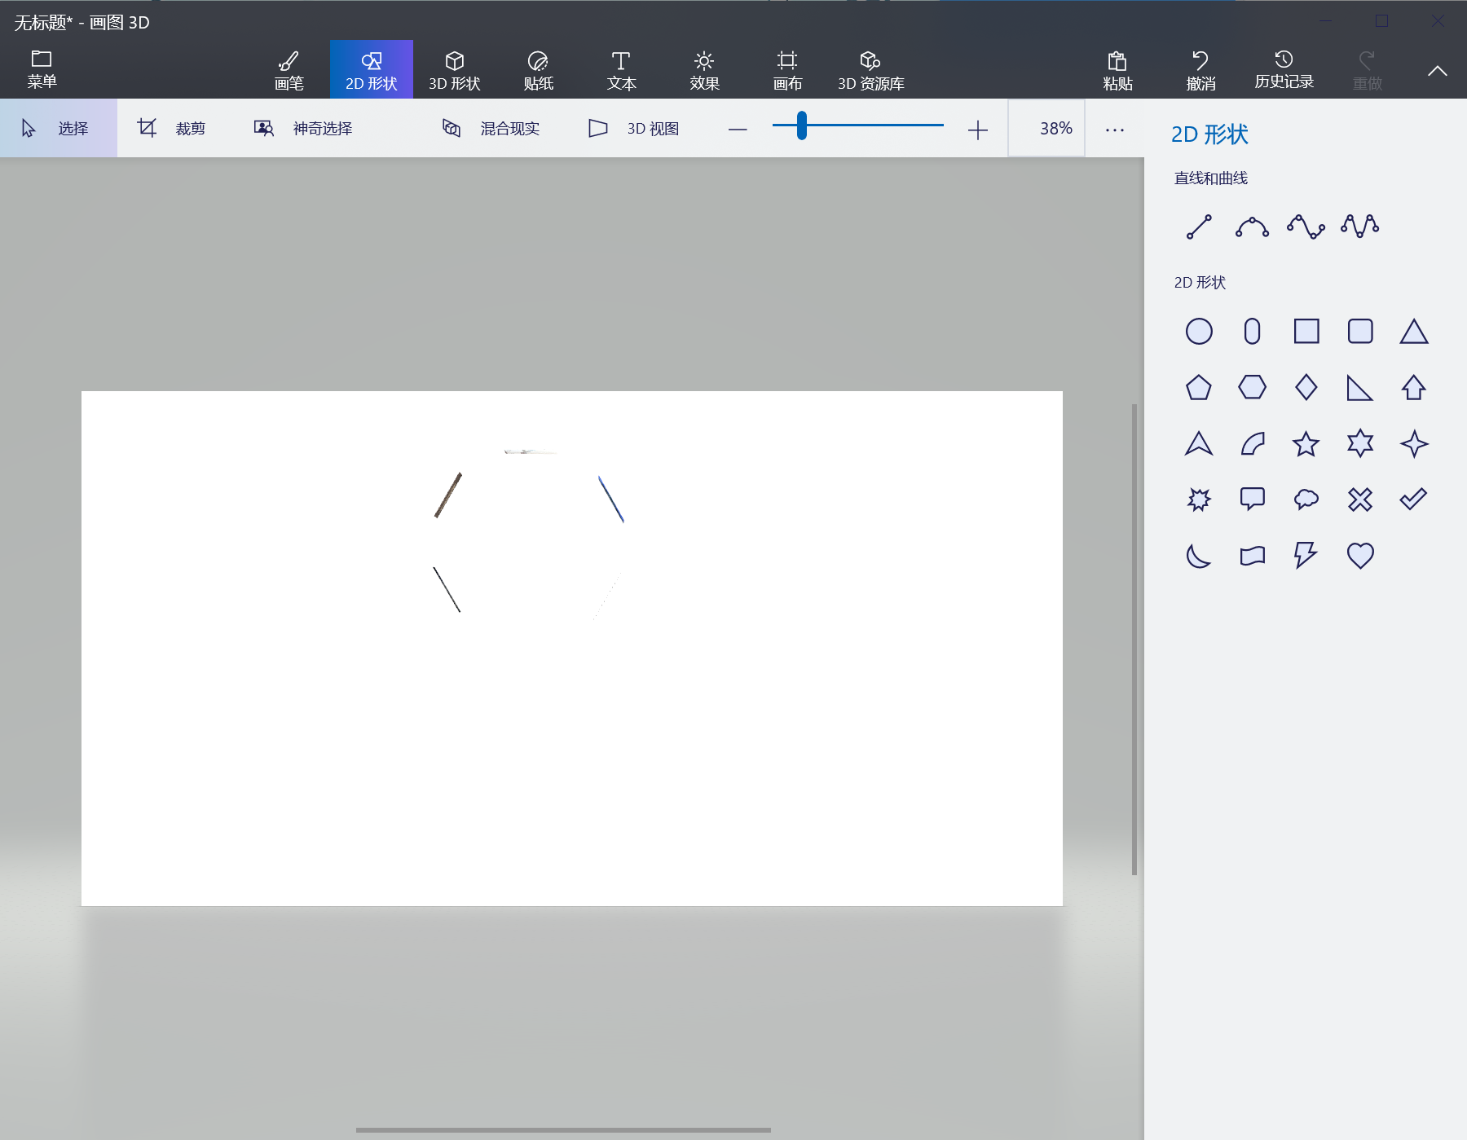Select the lightning bolt shape
Image resolution: width=1467 pixels, height=1140 pixels.
pyautogui.click(x=1306, y=556)
